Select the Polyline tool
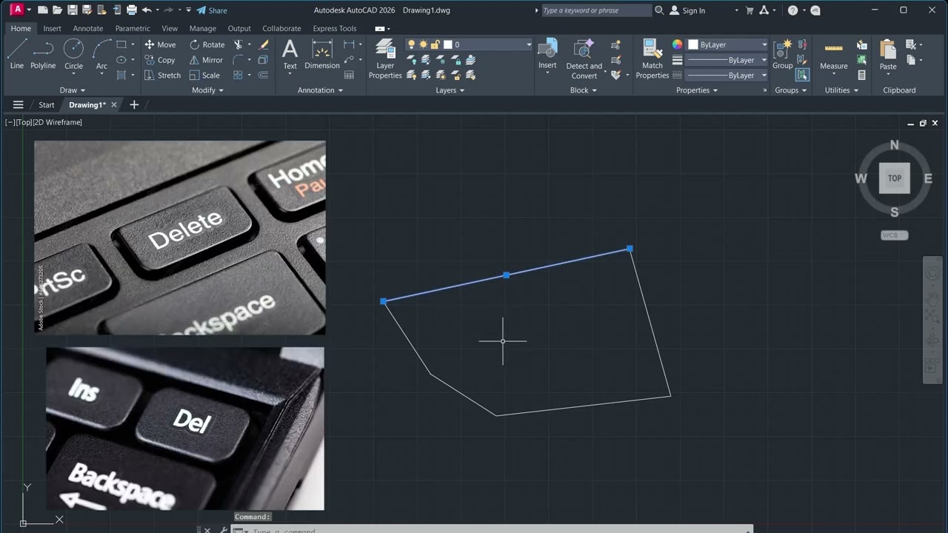 click(x=43, y=55)
